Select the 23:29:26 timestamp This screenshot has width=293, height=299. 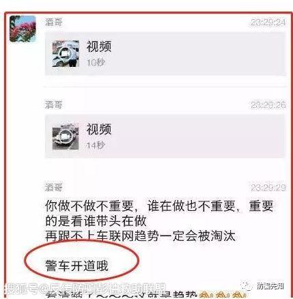268,105
